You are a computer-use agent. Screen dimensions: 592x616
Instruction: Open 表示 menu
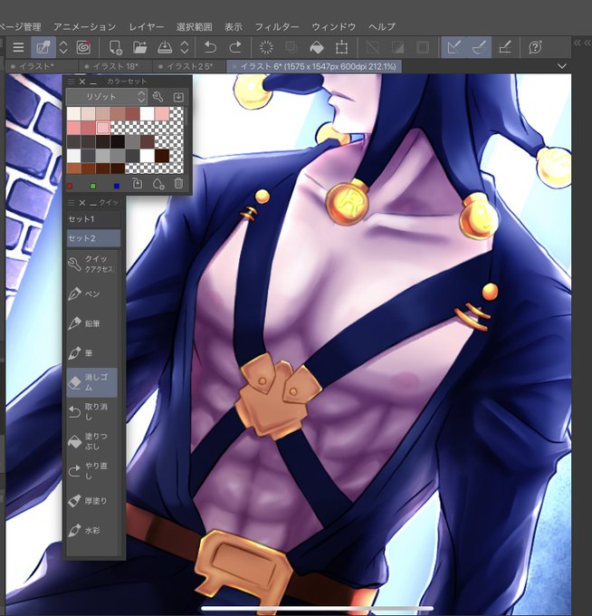pyautogui.click(x=234, y=26)
